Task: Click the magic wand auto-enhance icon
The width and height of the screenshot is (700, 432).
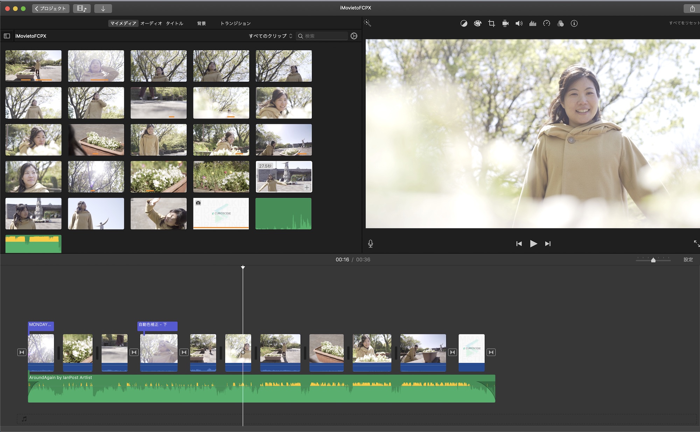Action: coord(367,23)
